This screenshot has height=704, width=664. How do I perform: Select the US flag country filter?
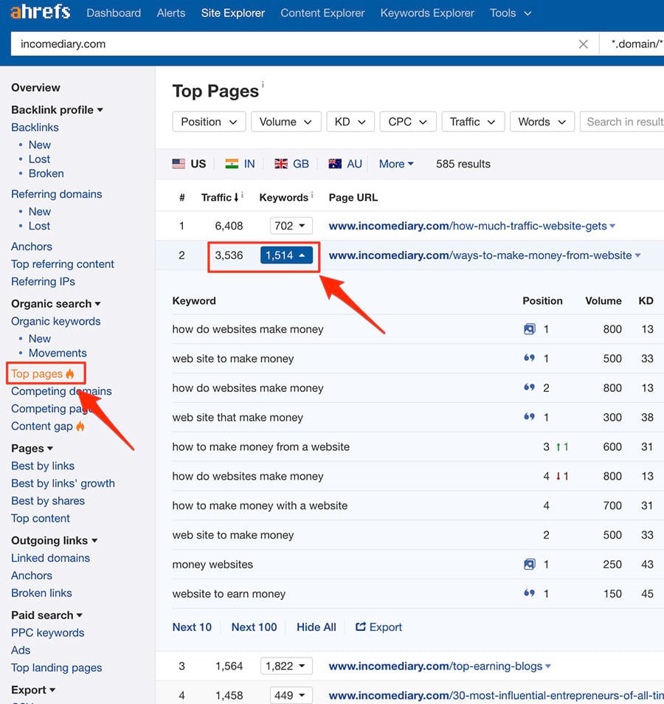189,164
